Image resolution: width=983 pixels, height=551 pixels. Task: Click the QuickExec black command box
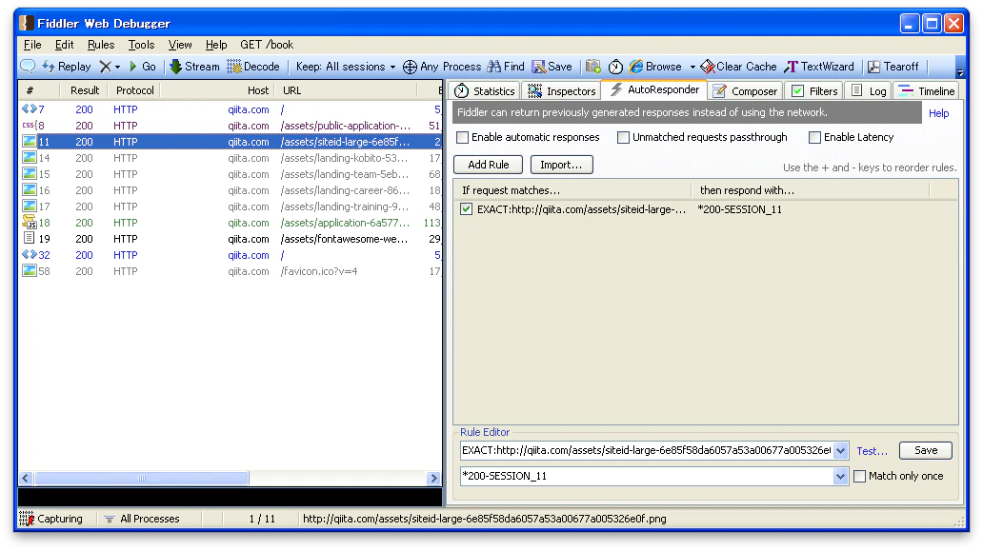click(231, 497)
